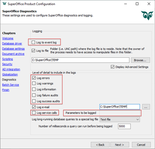Uncheck the Log to file checkbox
The height and width of the screenshot is (149, 155).
[x=33, y=51]
